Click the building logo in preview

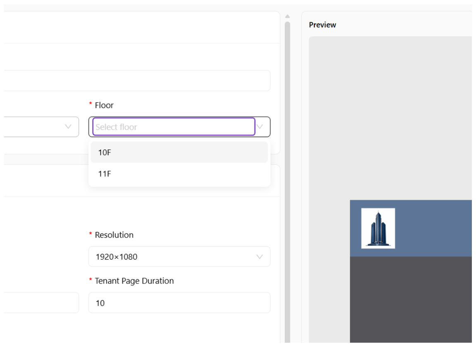click(x=378, y=228)
